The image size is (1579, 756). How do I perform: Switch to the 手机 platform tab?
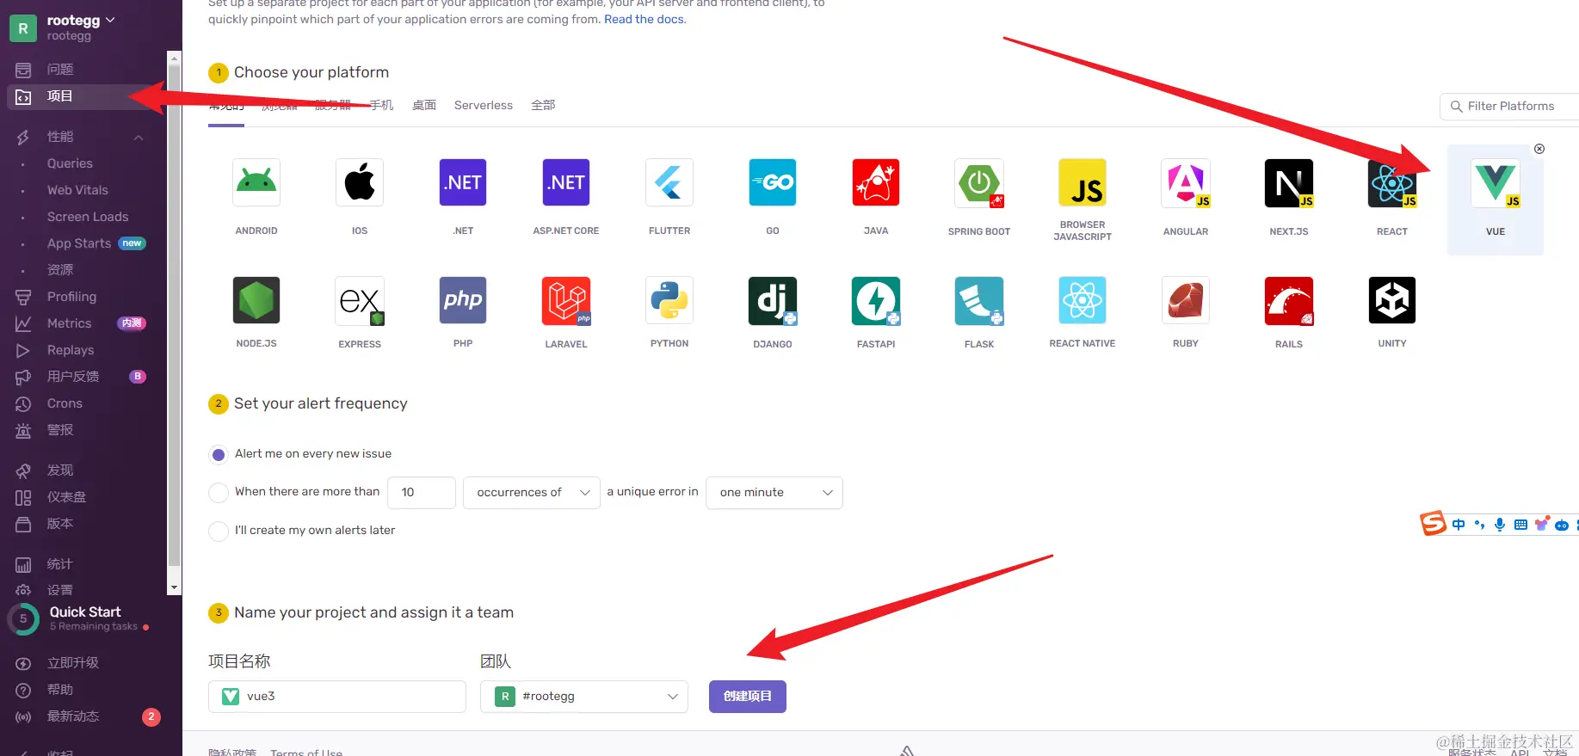pyautogui.click(x=382, y=105)
